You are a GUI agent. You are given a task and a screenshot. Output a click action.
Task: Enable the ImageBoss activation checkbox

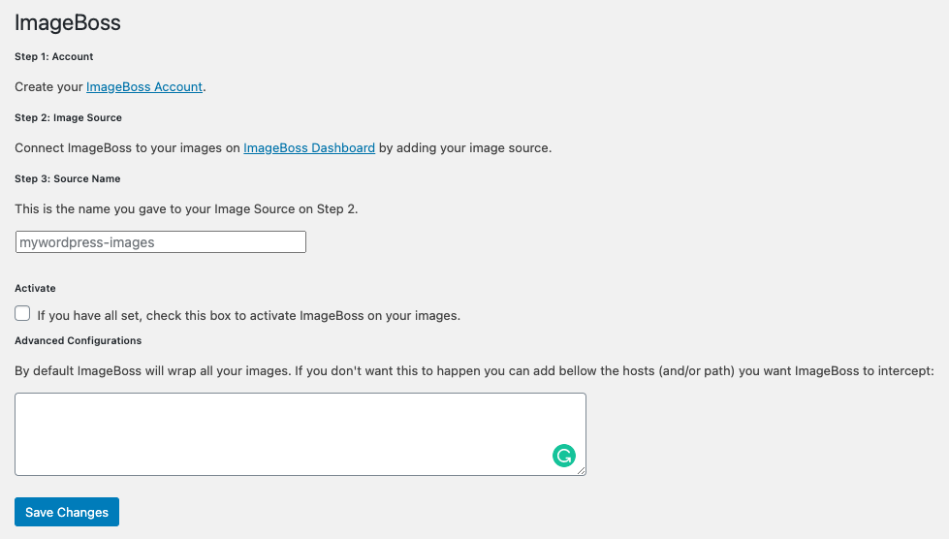(x=23, y=314)
